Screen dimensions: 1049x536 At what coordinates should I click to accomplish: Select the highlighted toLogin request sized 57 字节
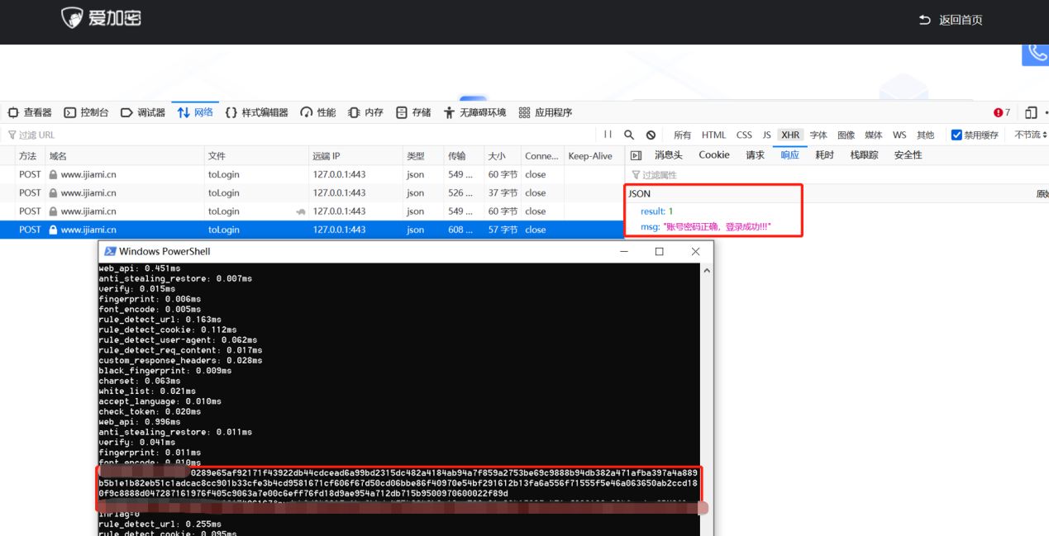pos(312,230)
